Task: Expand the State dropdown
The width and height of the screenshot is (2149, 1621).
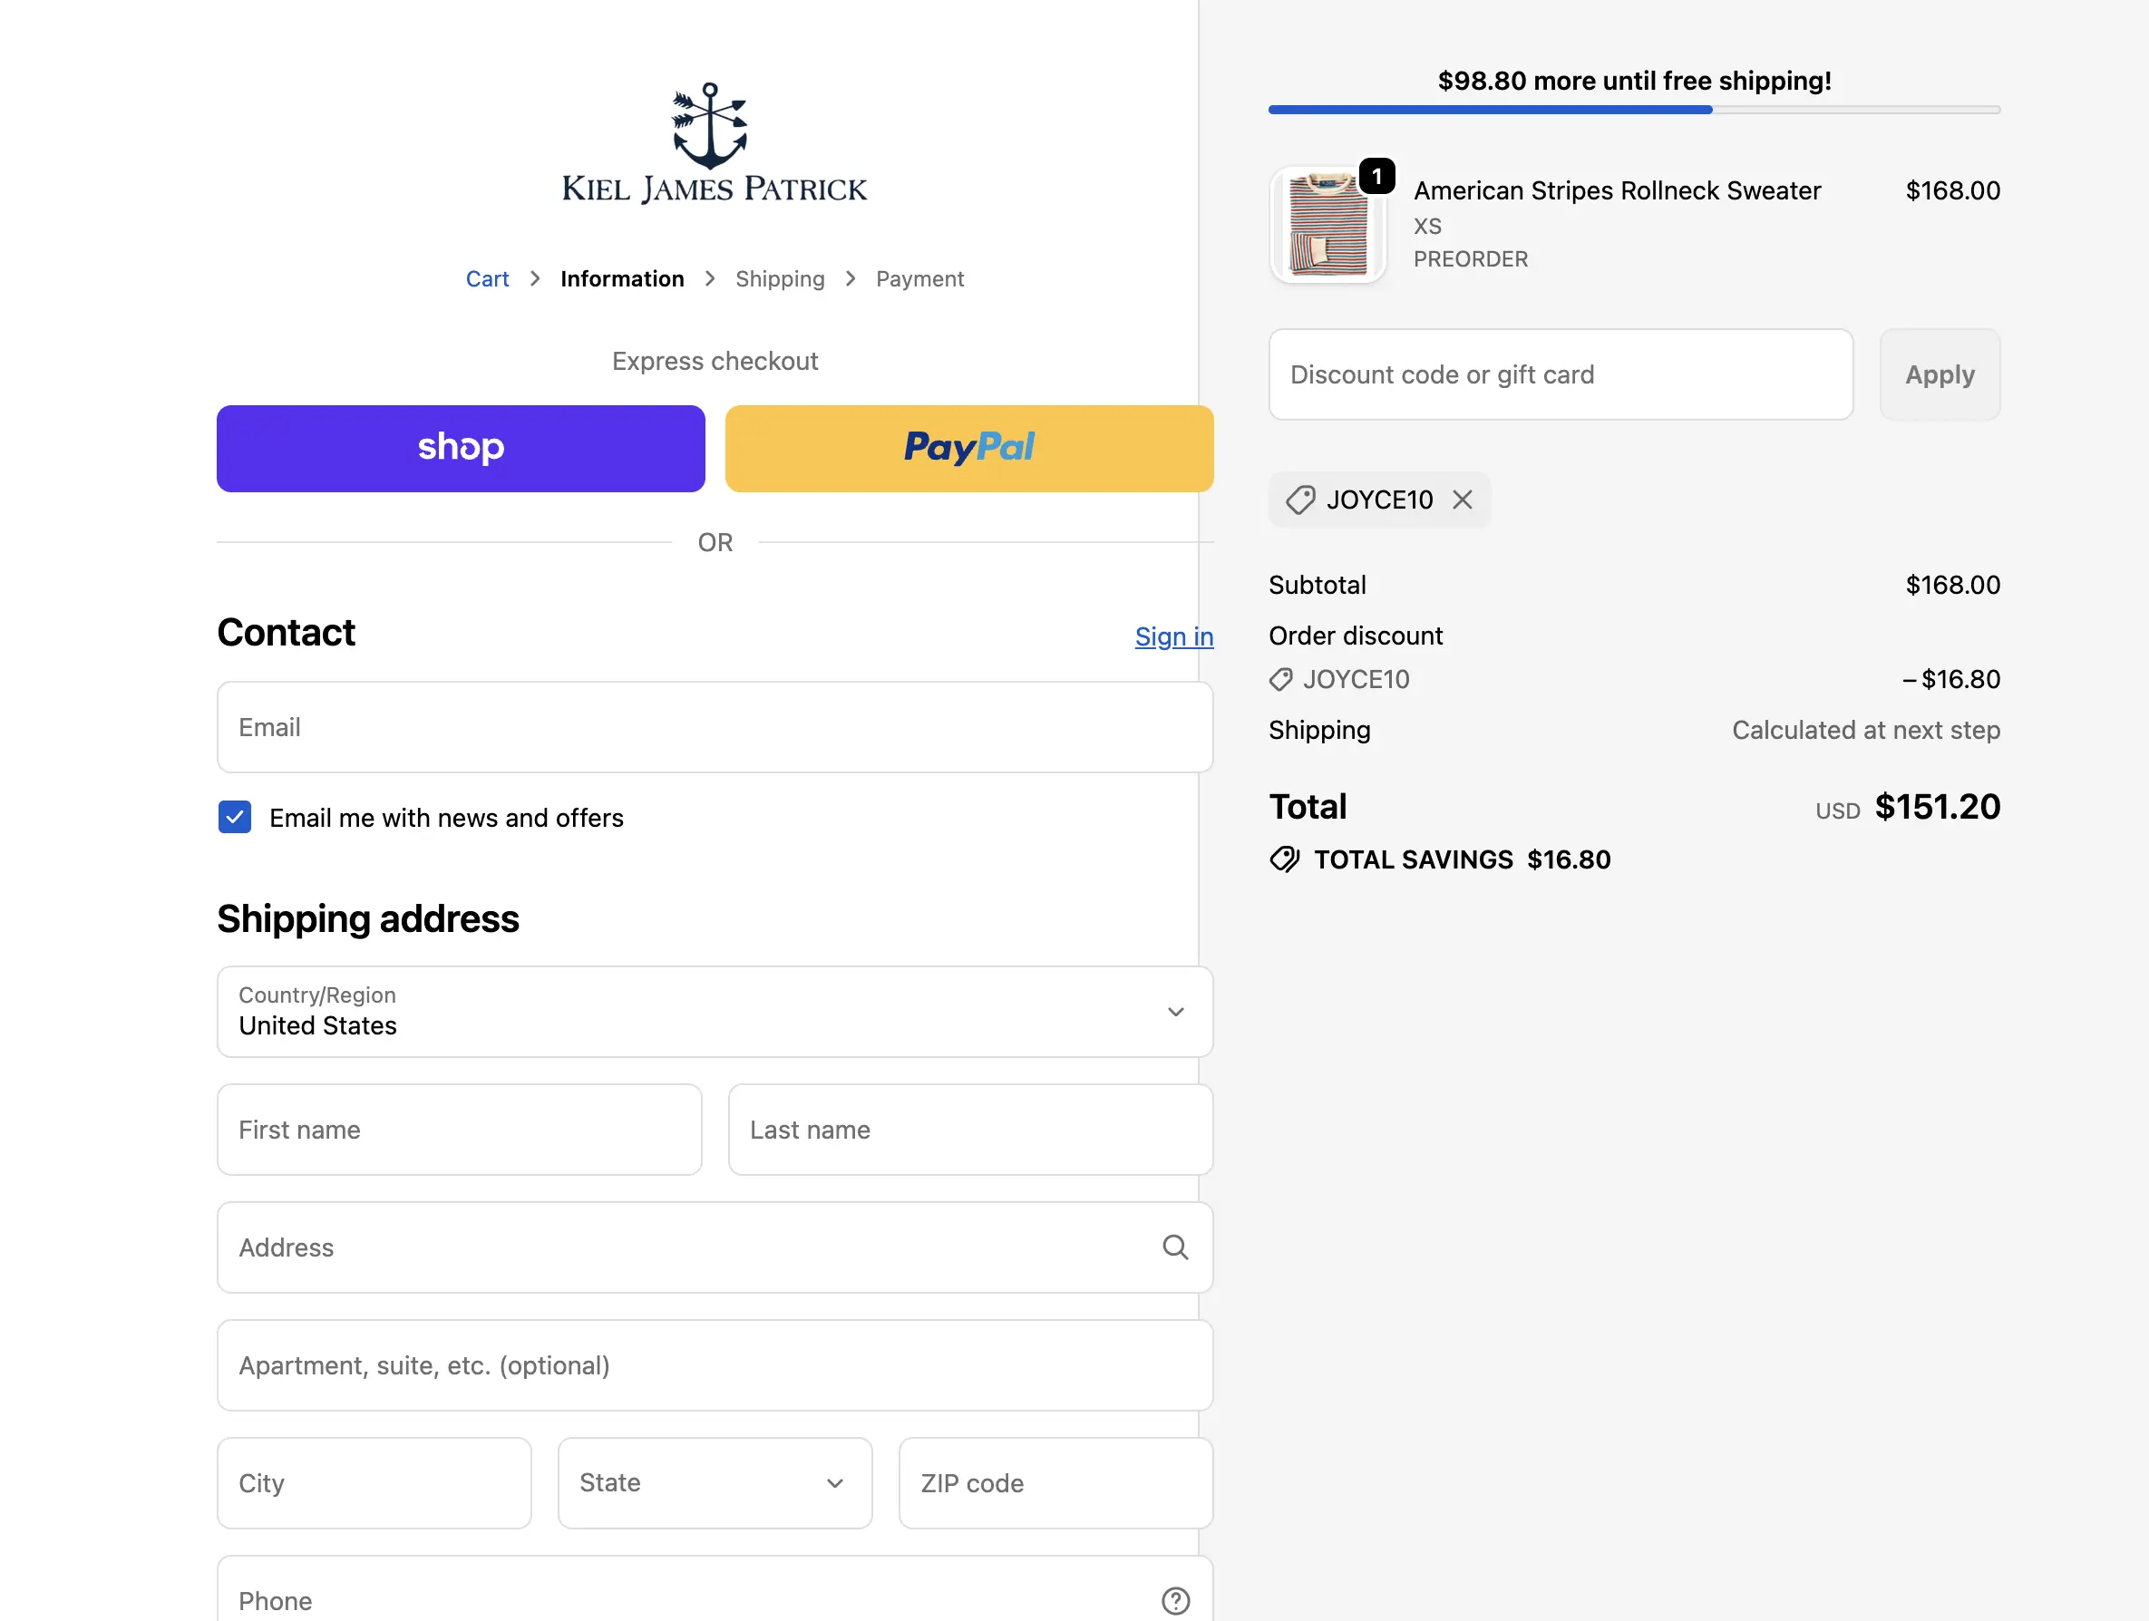Action: pyautogui.click(x=715, y=1482)
